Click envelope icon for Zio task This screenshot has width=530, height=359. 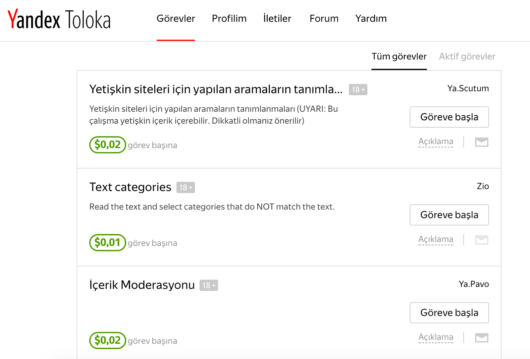point(482,240)
